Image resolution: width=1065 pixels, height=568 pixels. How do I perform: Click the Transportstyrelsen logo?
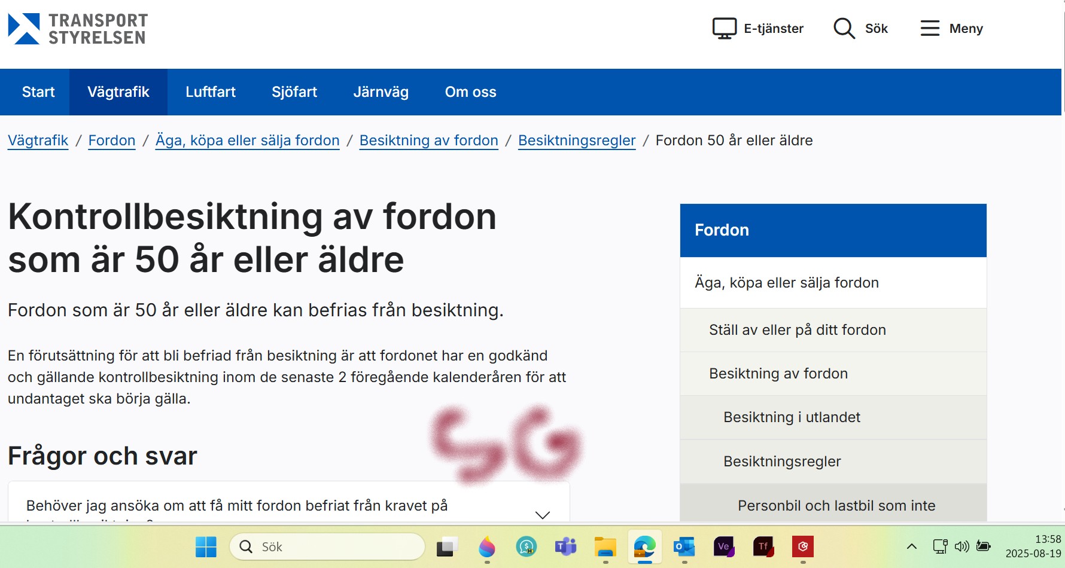click(x=78, y=29)
